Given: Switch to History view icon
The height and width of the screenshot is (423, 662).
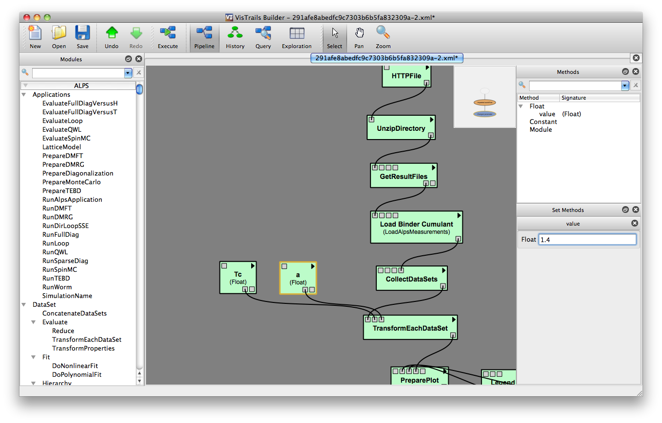Looking at the screenshot, I should [x=235, y=34].
